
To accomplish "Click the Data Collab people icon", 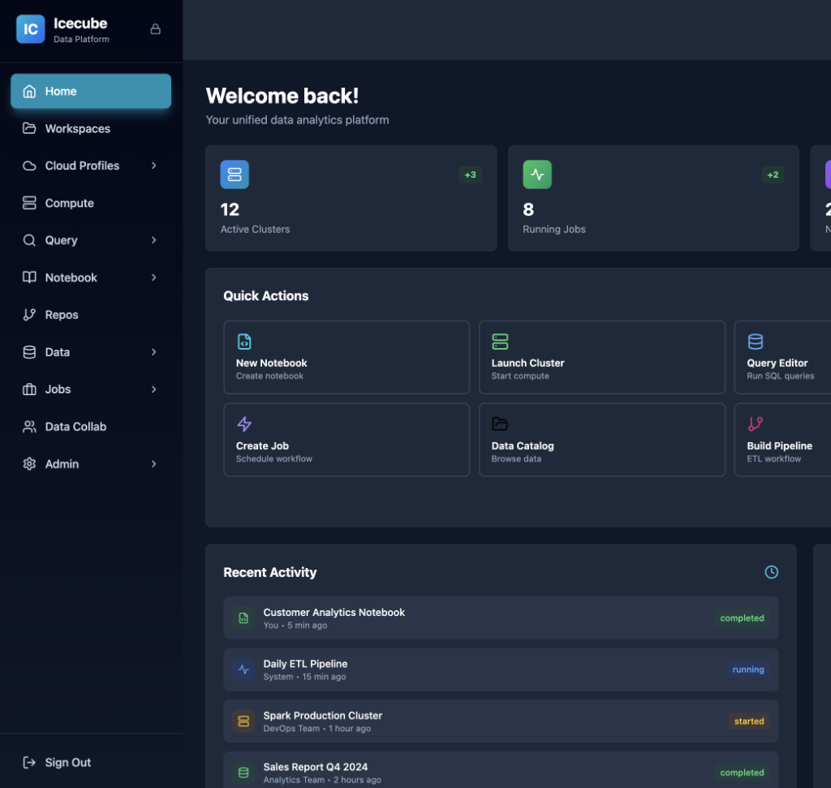I will (x=28, y=426).
